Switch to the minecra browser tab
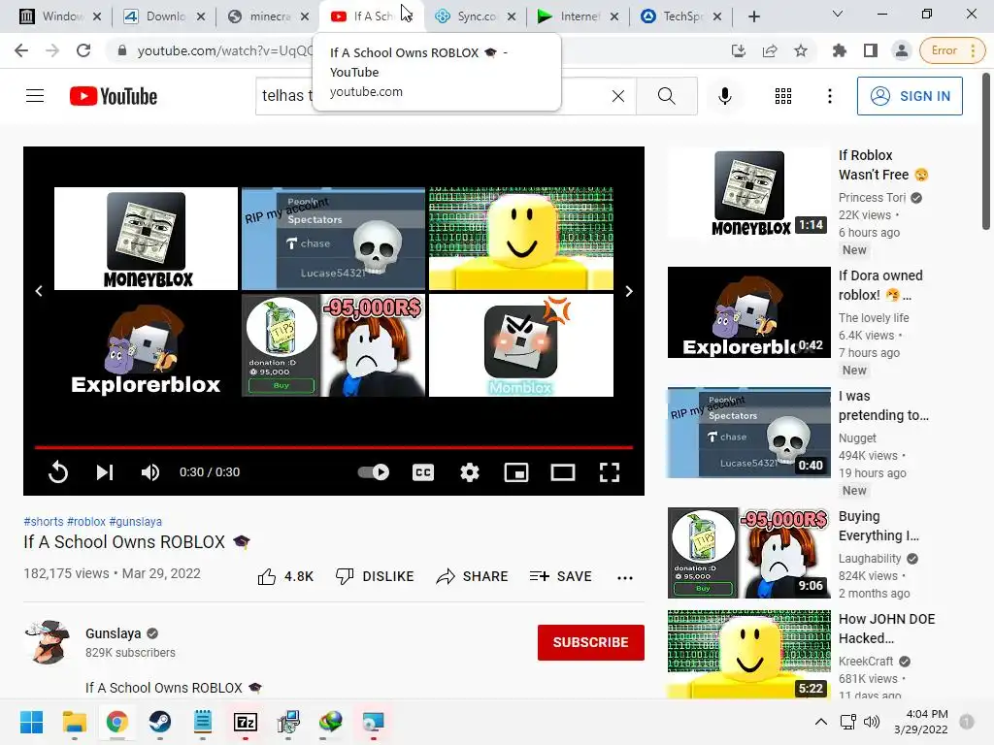The image size is (994, 745). point(269,16)
